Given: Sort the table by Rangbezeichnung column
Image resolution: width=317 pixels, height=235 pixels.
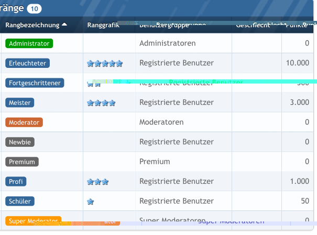Looking at the screenshot, I should point(32,25).
